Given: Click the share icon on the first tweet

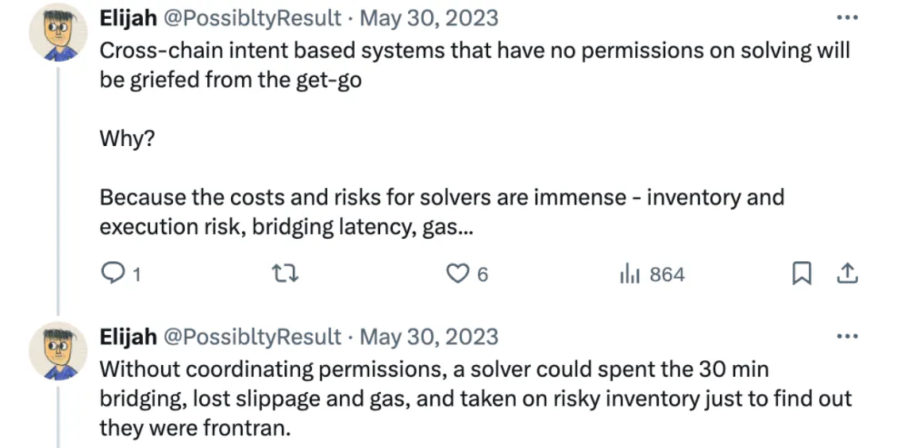Looking at the screenshot, I should [x=847, y=273].
